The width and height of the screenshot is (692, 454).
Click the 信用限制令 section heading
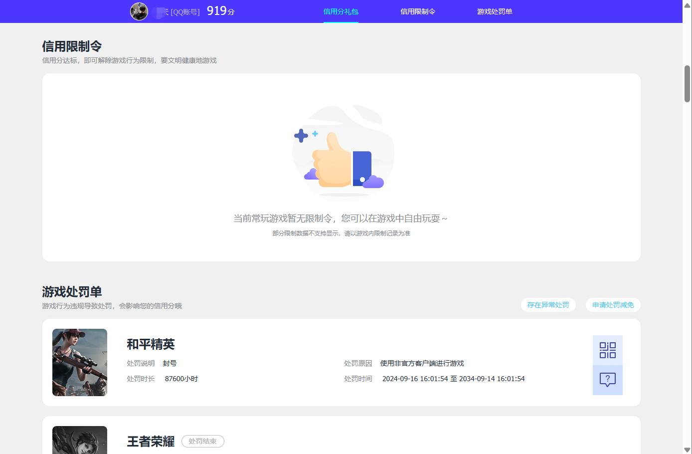[72, 46]
